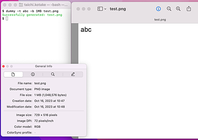The height and width of the screenshot is (140, 198).
Task: Click the test.png tab label below toolbar
Action: (160, 20)
